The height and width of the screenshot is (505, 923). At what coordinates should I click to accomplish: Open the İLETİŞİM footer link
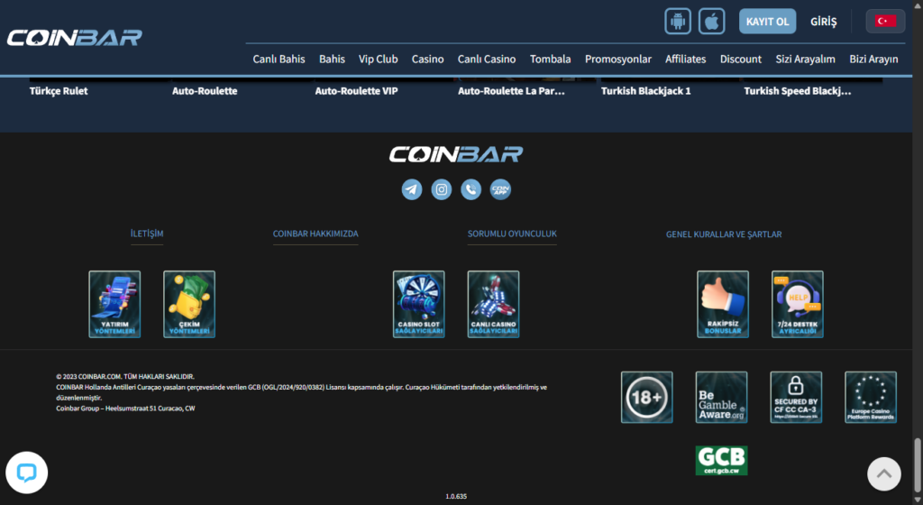tap(147, 234)
